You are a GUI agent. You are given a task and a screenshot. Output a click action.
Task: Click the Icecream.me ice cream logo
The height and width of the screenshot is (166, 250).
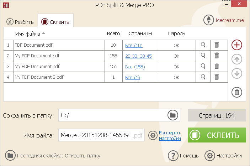coord(208,20)
